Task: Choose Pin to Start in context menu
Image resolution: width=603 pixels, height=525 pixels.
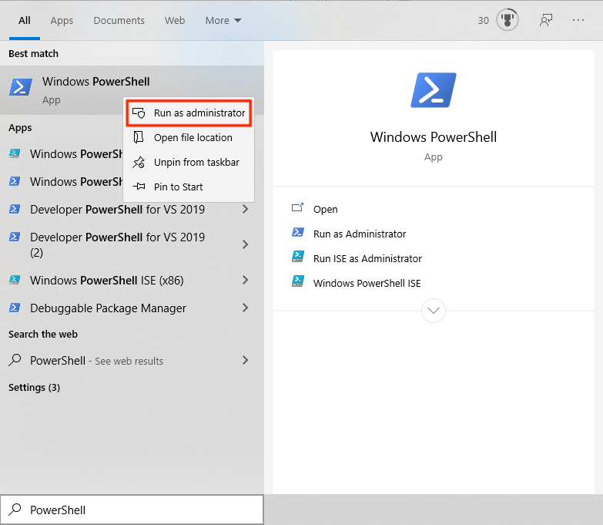Action: 189,187
